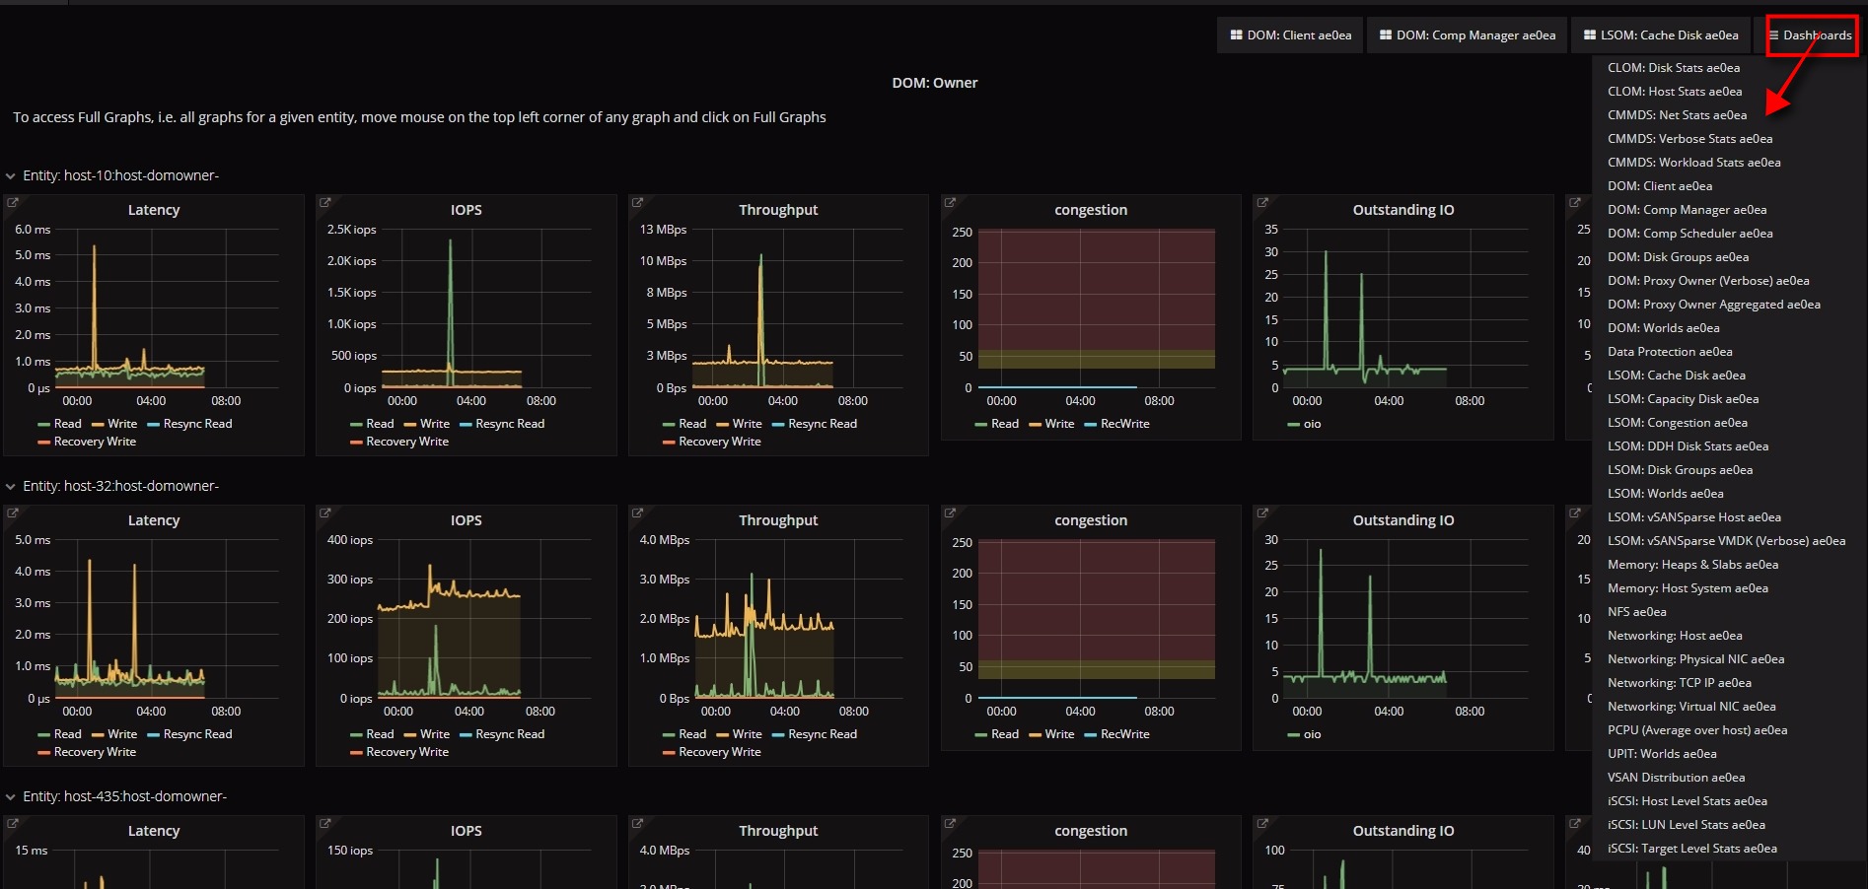Click the LSOM: Cache Disk ae0ea top button
Image resolution: width=1868 pixels, height=889 pixels.
[1660, 35]
